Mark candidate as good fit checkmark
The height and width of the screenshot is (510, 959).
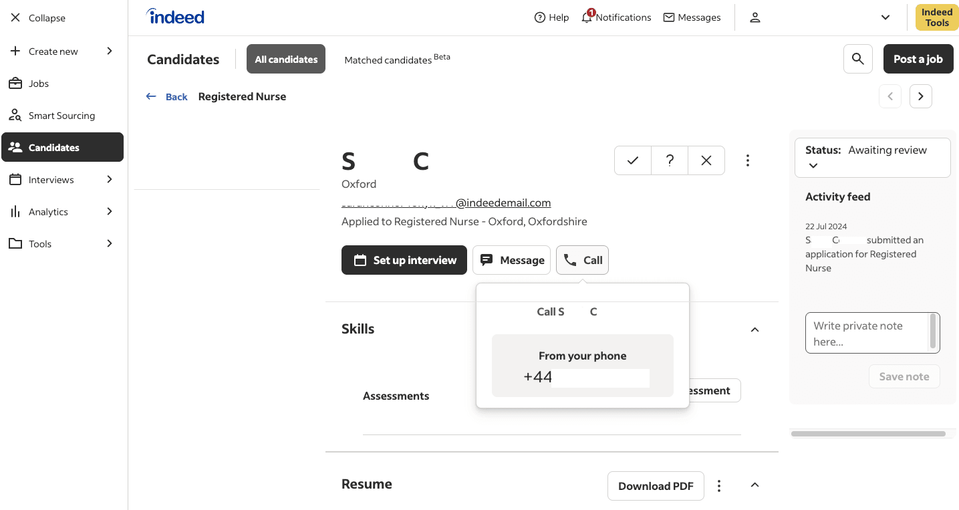(x=633, y=160)
